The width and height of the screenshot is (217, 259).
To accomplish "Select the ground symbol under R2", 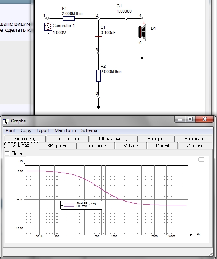I will 98,108.
